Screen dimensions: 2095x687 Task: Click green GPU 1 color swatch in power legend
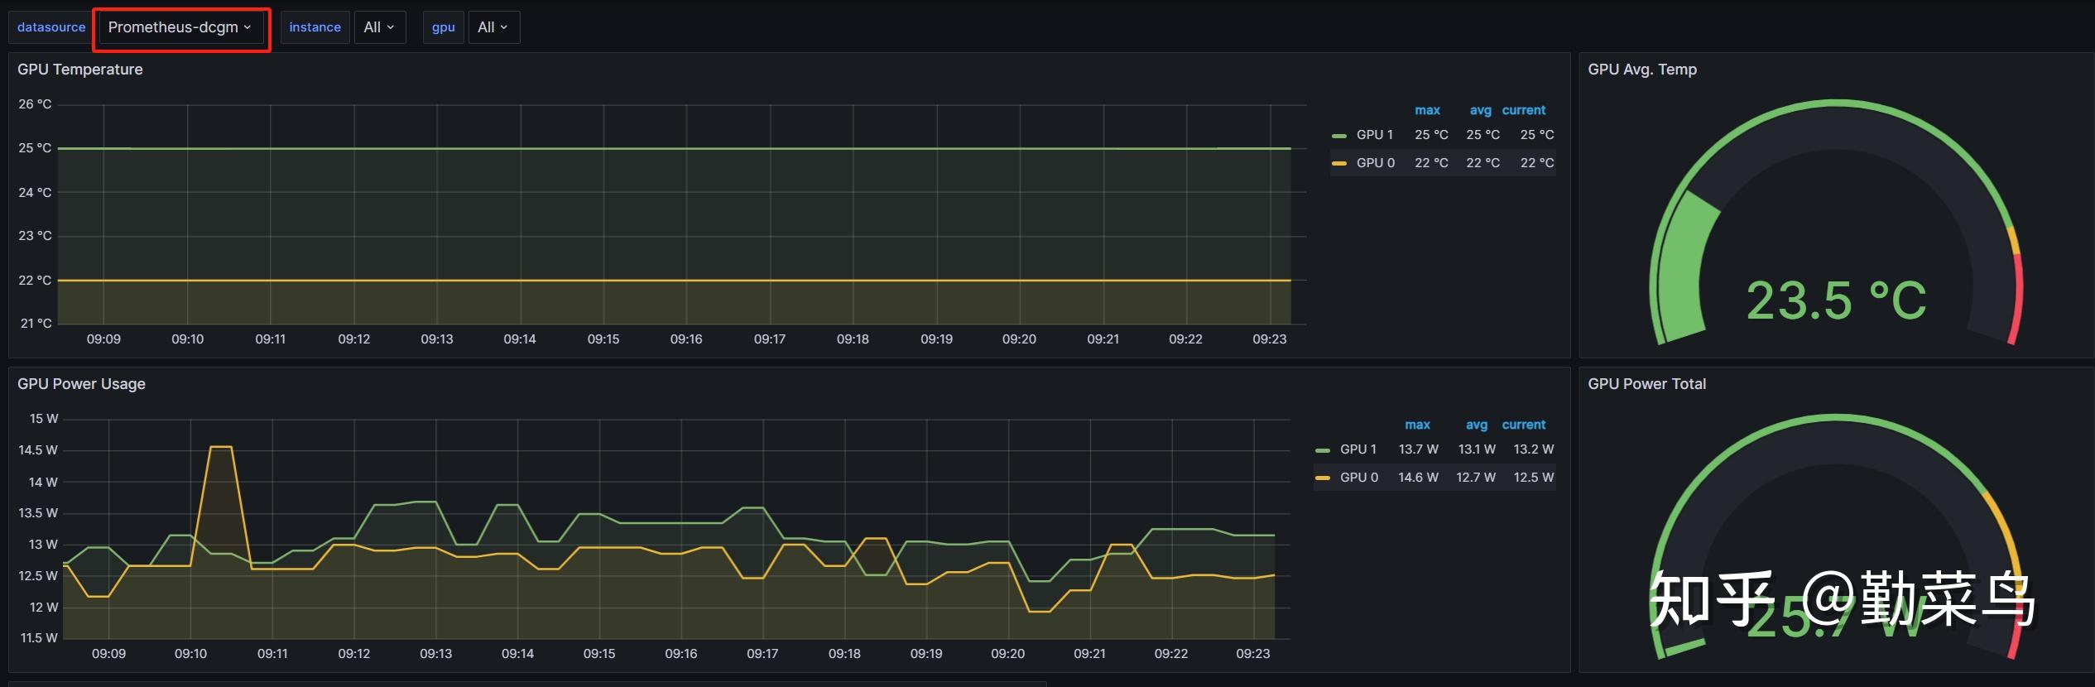(x=1322, y=450)
